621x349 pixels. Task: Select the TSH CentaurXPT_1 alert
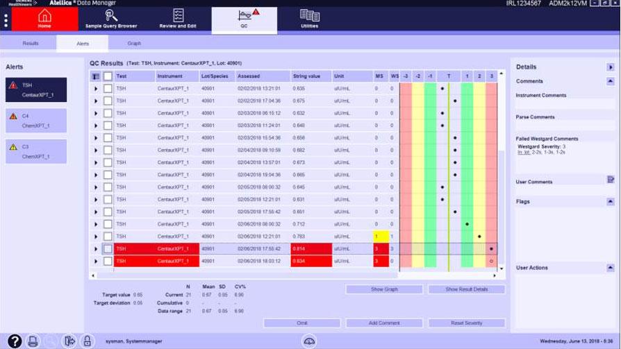36,90
